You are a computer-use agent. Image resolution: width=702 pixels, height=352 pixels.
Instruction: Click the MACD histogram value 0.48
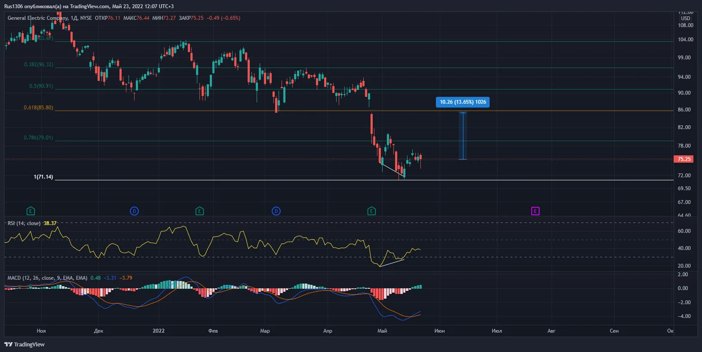95,278
